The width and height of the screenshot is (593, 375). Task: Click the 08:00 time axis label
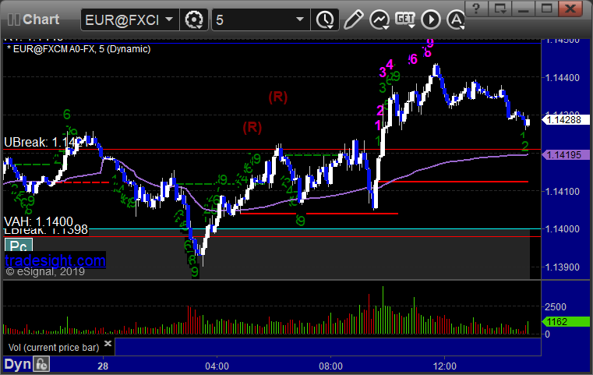click(x=330, y=366)
